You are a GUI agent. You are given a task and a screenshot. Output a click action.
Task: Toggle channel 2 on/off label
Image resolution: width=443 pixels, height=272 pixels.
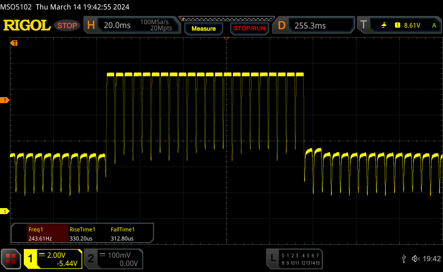pos(91,259)
